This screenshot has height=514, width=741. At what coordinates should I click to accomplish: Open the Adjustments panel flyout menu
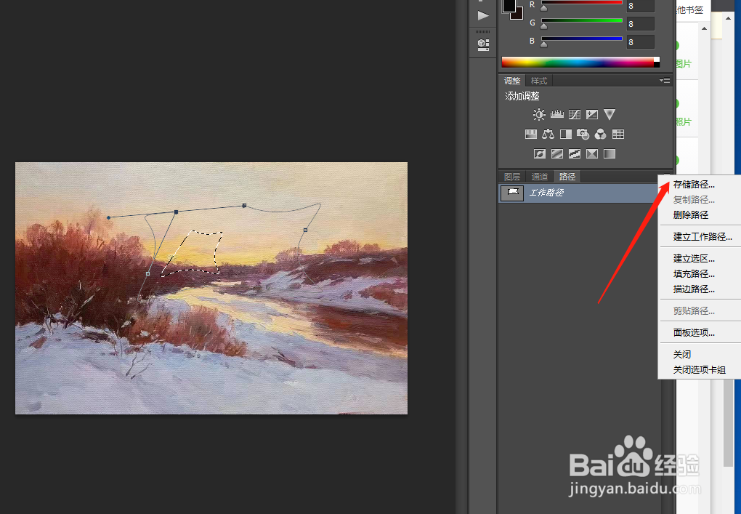665,81
